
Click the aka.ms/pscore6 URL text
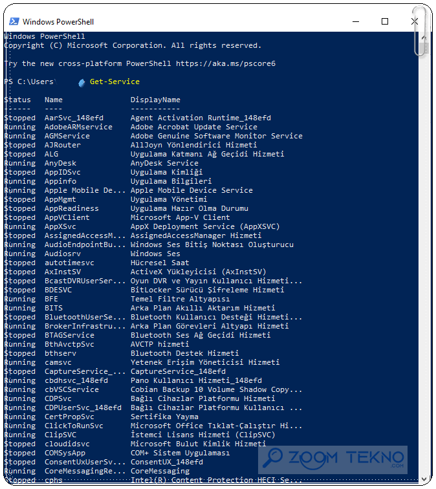click(226, 63)
